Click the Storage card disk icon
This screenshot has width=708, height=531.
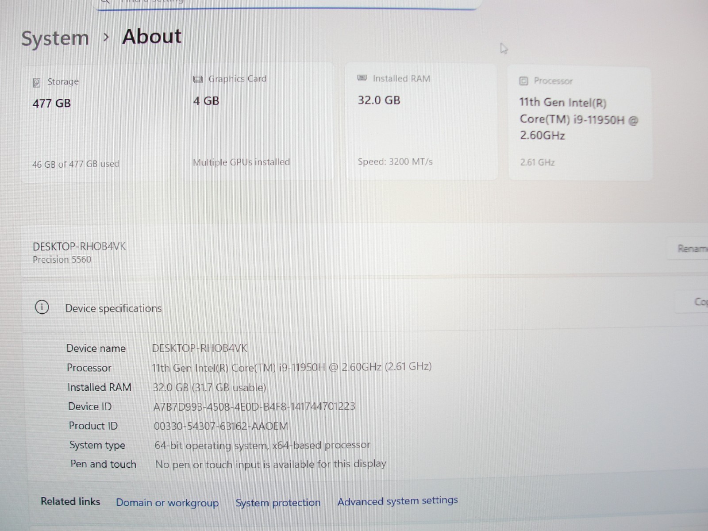click(37, 83)
